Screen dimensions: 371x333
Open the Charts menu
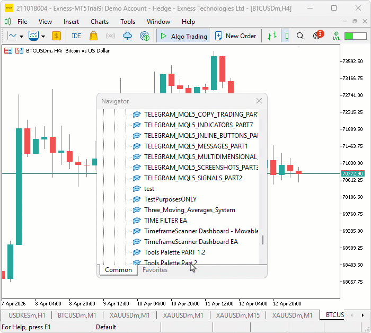click(100, 22)
